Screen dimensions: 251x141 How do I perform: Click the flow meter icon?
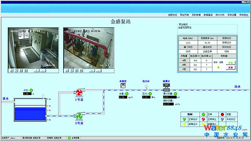point(166,87)
